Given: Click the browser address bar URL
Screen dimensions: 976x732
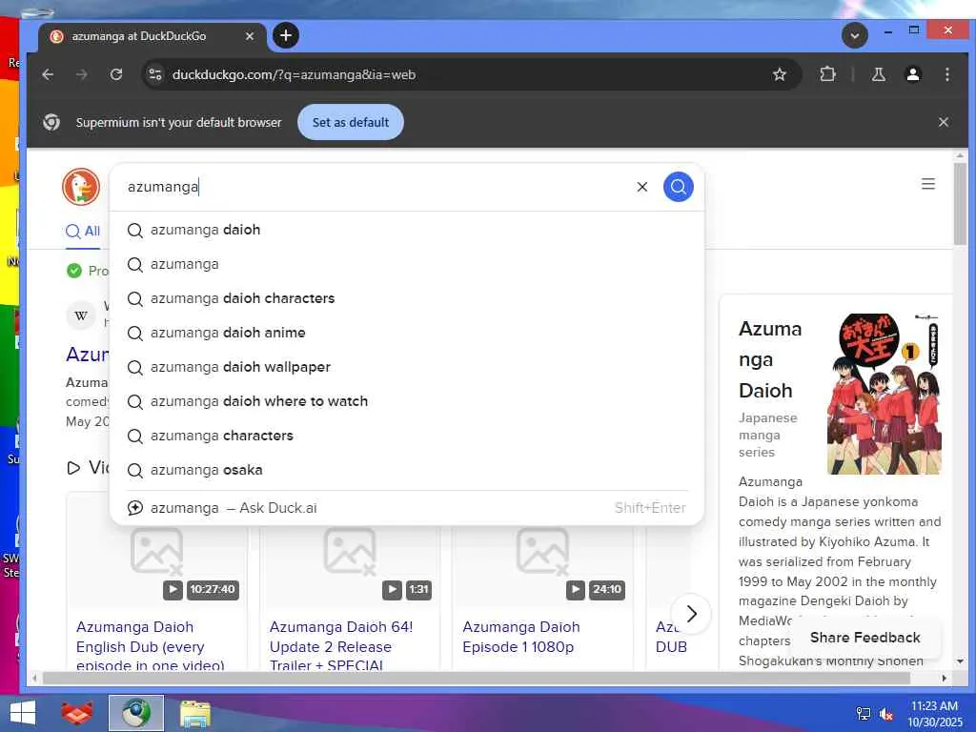Looking at the screenshot, I should click(294, 74).
